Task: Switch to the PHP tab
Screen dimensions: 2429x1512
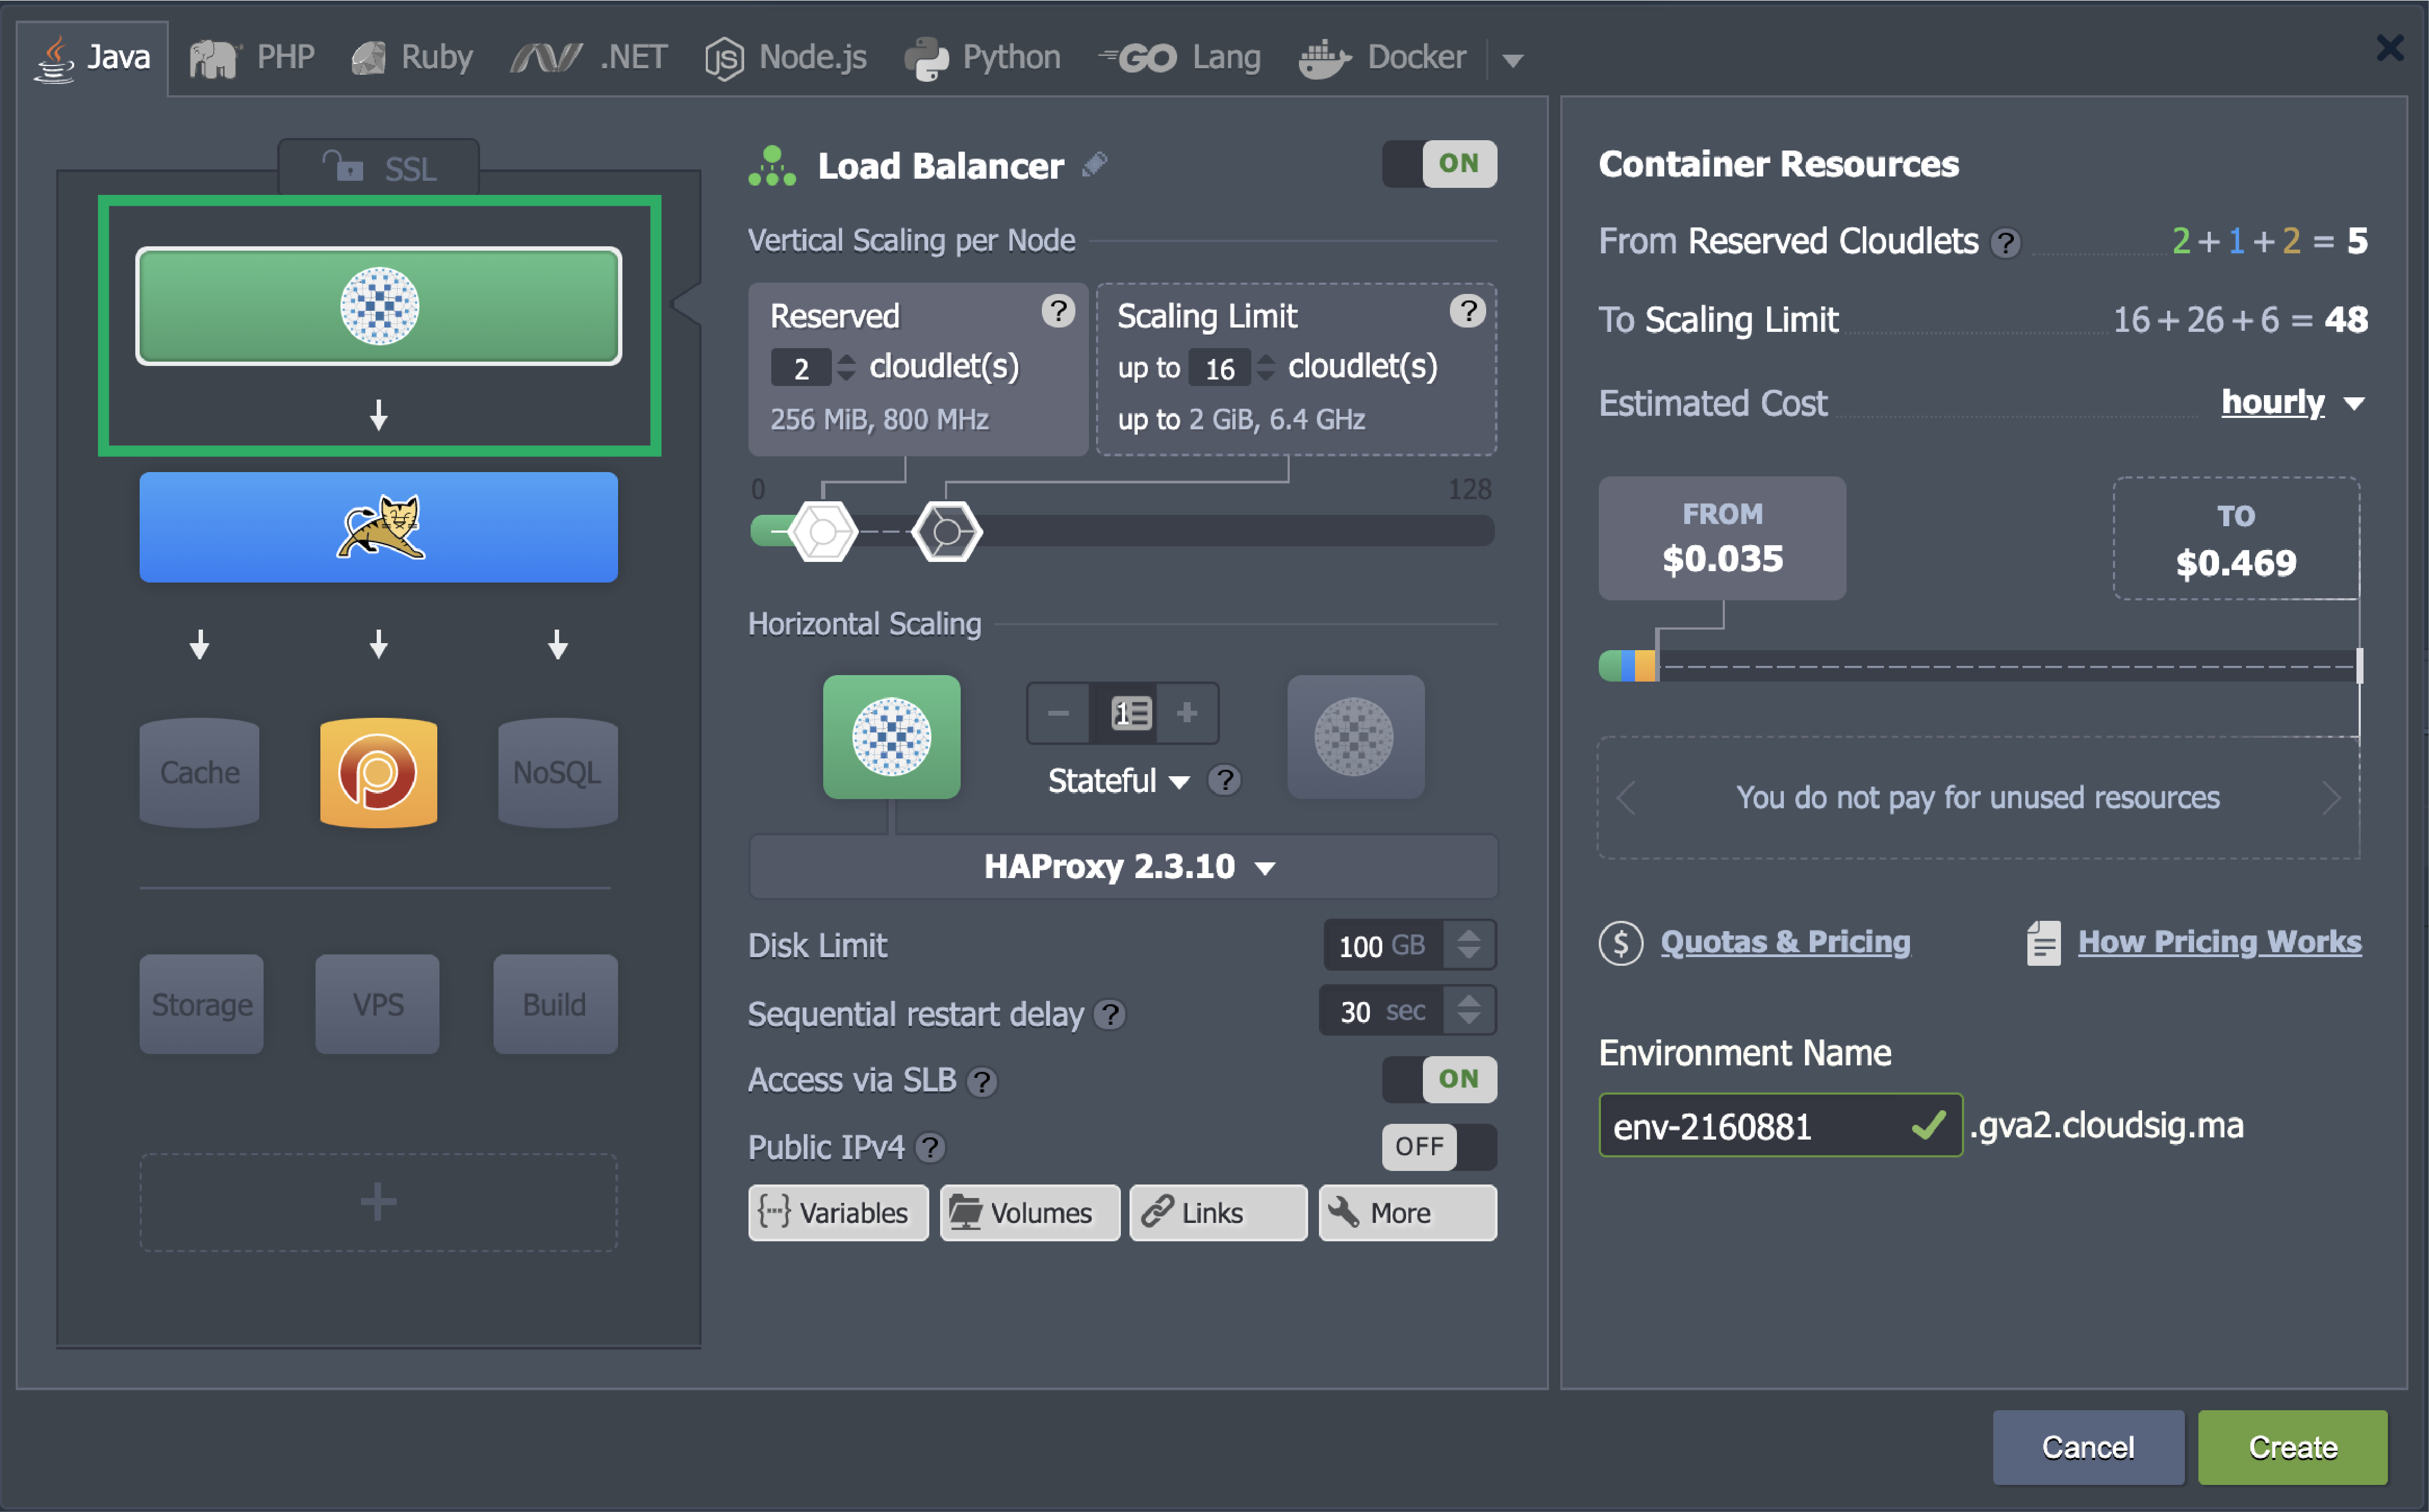Action: point(253,58)
